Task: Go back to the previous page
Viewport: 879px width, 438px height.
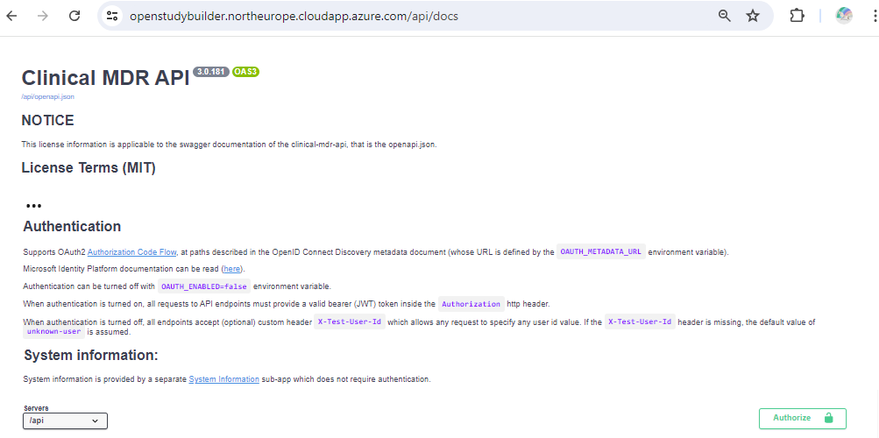Action: (x=11, y=16)
